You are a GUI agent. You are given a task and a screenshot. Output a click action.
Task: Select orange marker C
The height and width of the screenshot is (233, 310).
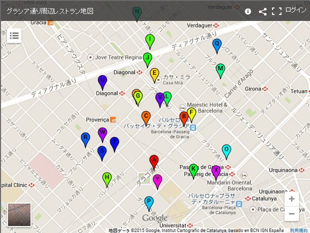click(146, 118)
